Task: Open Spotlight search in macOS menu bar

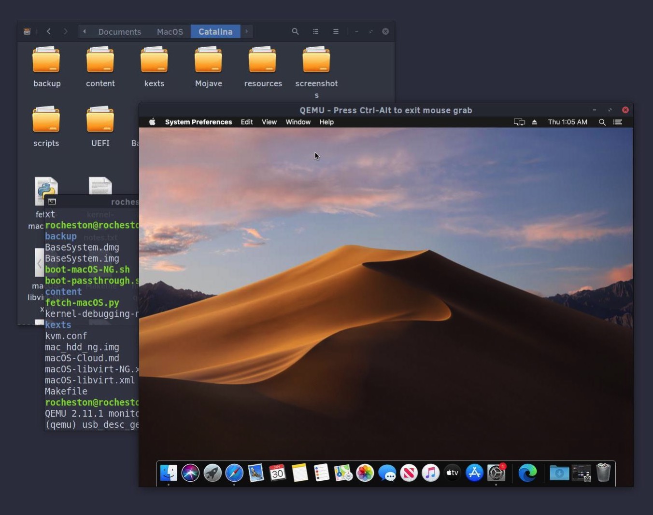Action: point(602,122)
